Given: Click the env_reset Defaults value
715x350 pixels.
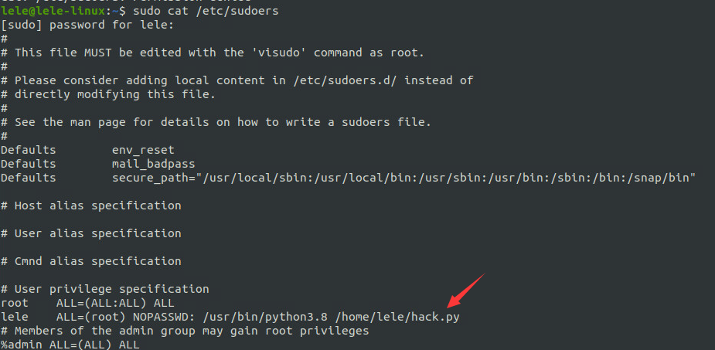Looking at the screenshot, I should tap(143, 150).
